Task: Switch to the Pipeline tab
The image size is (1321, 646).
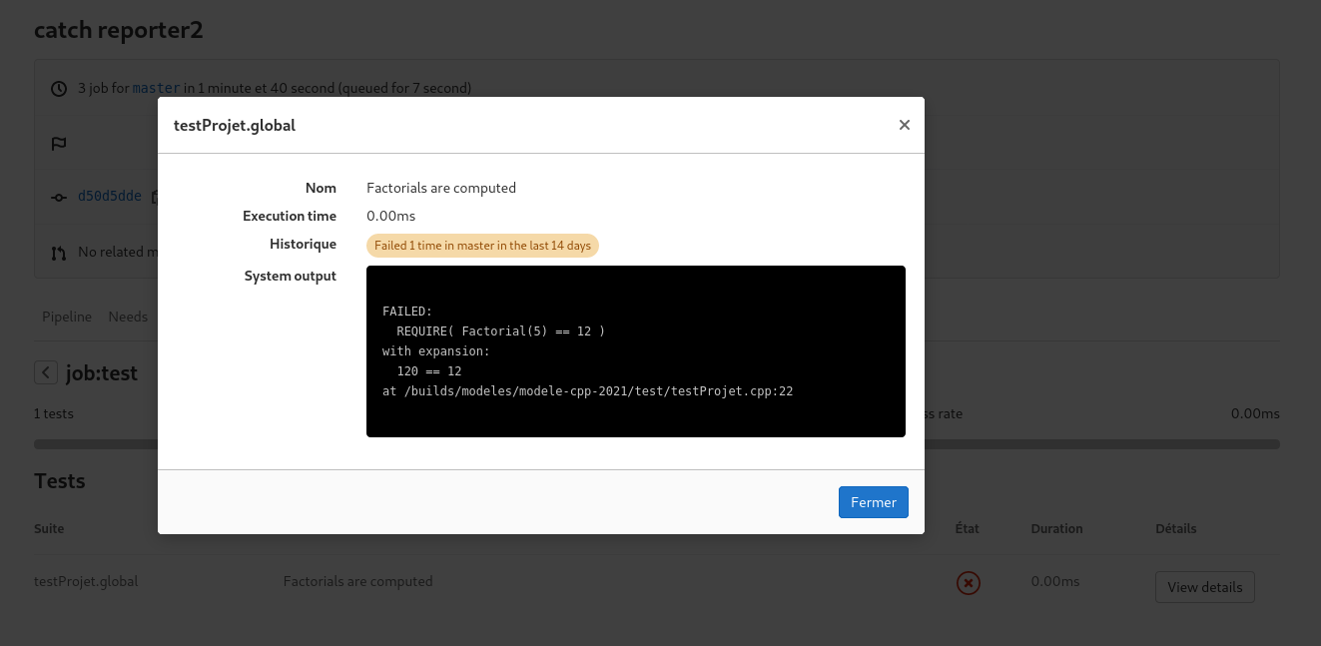Action: [67, 317]
